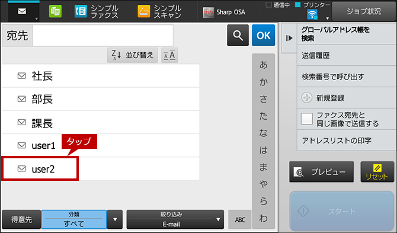Select the 課長 address entry
The image size is (397, 233).
pyautogui.click(x=101, y=122)
